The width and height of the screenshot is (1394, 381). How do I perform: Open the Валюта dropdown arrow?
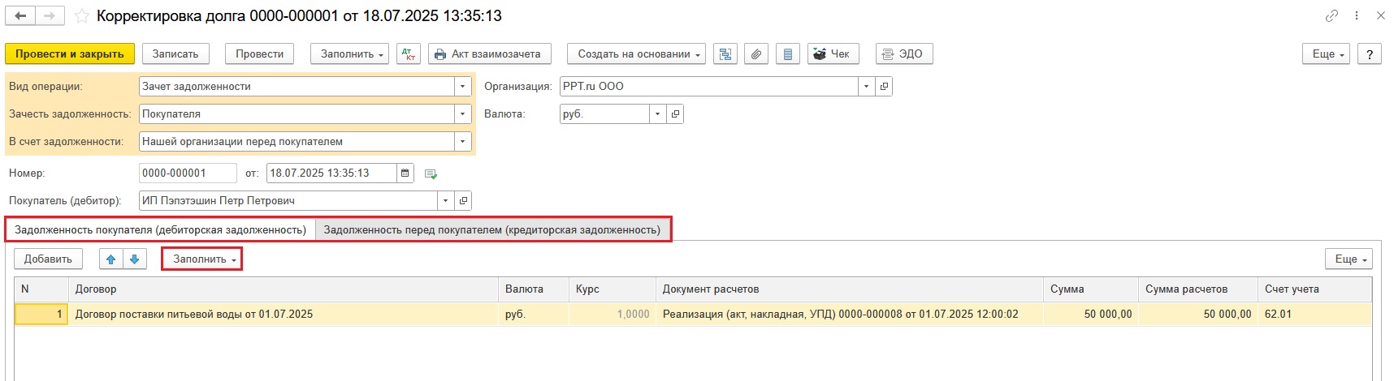pos(657,114)
